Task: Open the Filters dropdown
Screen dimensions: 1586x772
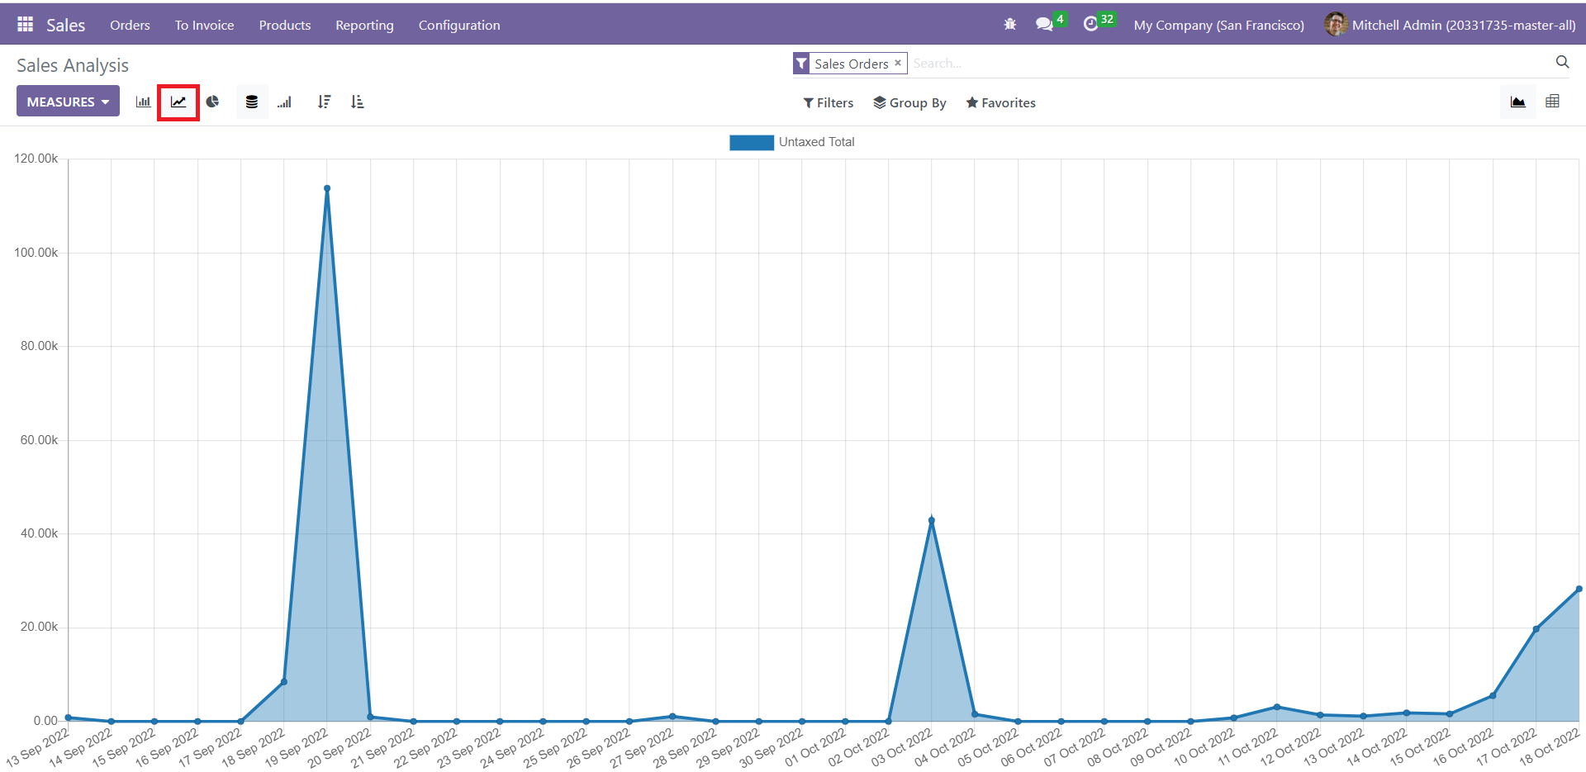Action: click(x=829, y=103)
